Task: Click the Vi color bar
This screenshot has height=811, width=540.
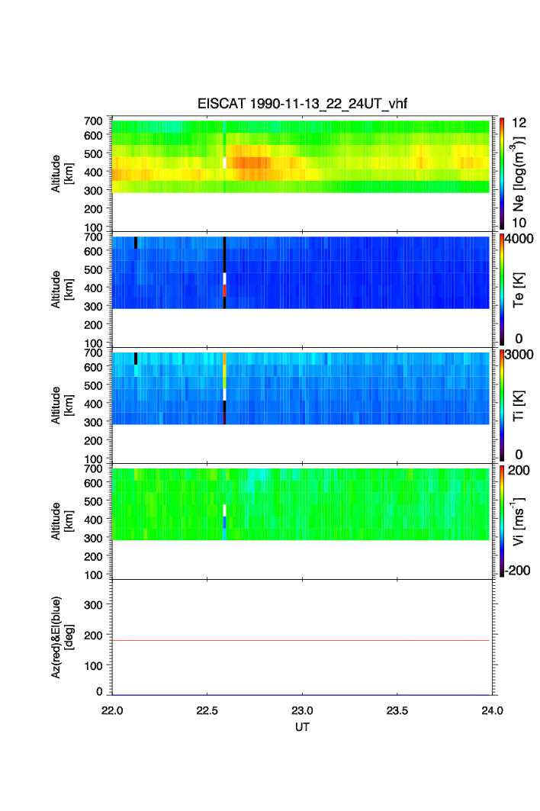Action: (502, 521)
